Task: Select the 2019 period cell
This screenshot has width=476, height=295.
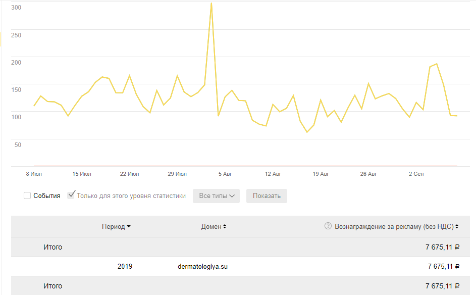Action: (125, 266)
